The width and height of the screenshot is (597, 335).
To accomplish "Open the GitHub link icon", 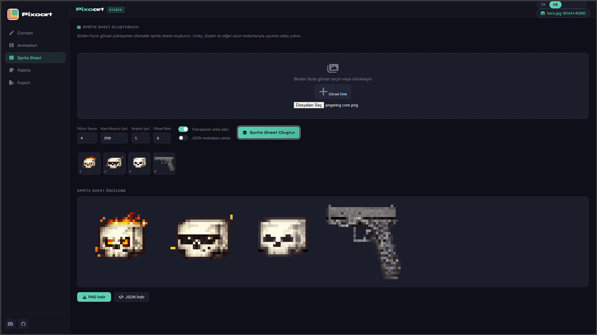I will click(x=23, y=324).
